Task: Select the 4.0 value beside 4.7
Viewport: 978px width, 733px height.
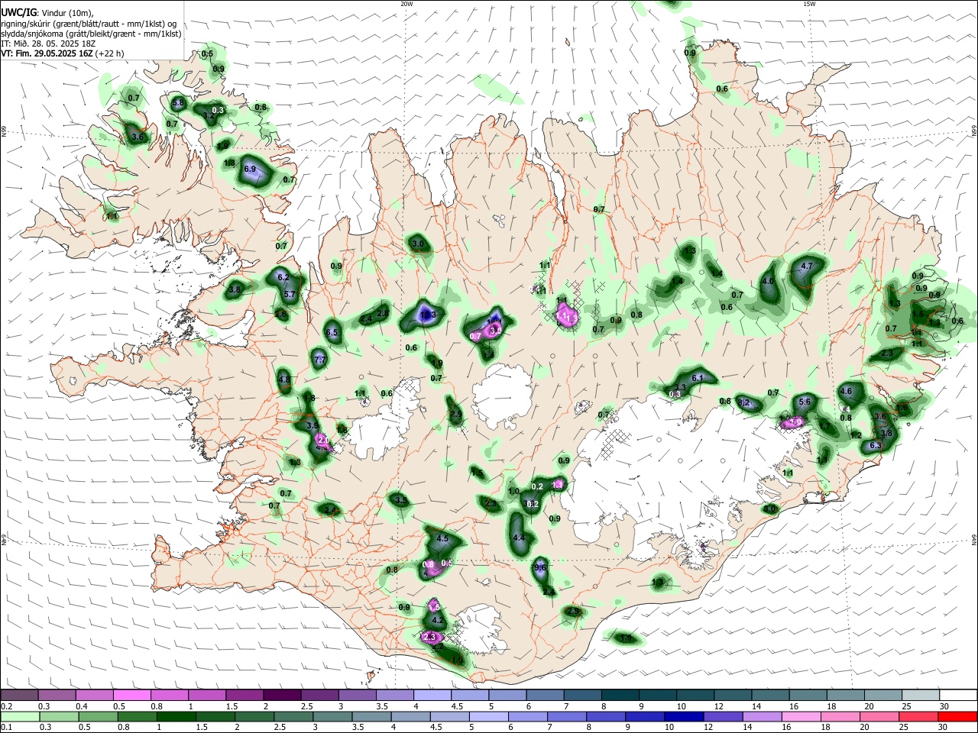Action: (769, 281)
